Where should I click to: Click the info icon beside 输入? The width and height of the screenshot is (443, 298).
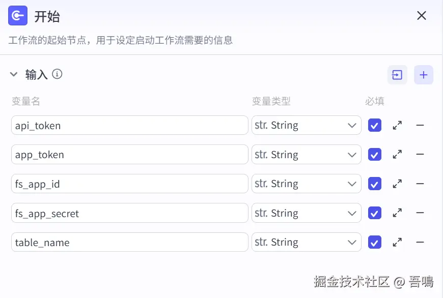pos(57,74)
